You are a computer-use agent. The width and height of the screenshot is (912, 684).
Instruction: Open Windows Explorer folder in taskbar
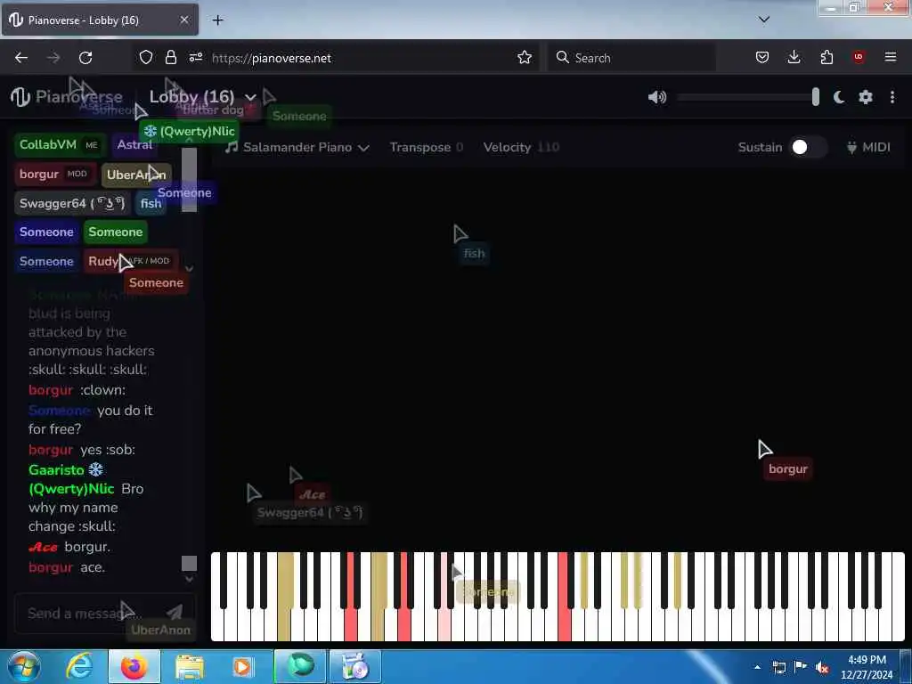189,667
